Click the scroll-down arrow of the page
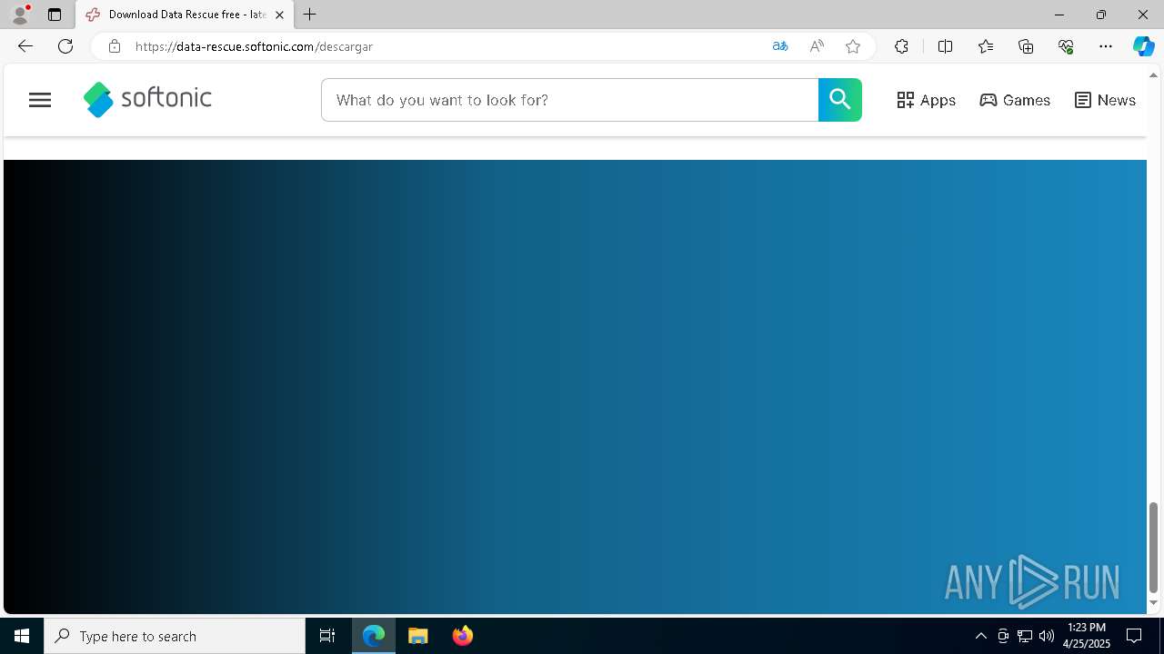1164x654 pixels. tap(1153, 603)
